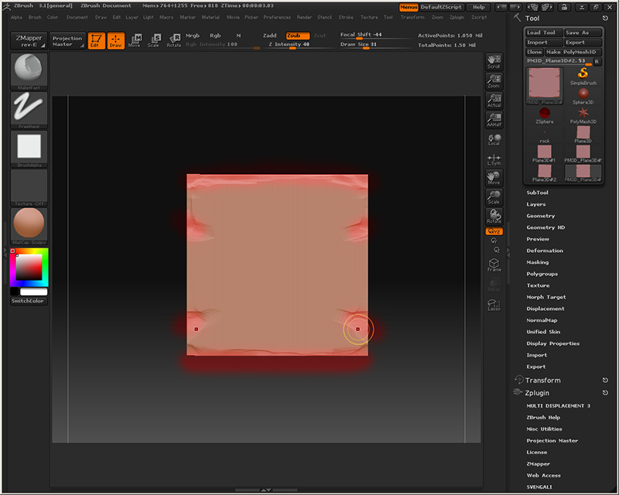Select the Edit mode button
Screen dimensions: 619x495
pos(96,41)
